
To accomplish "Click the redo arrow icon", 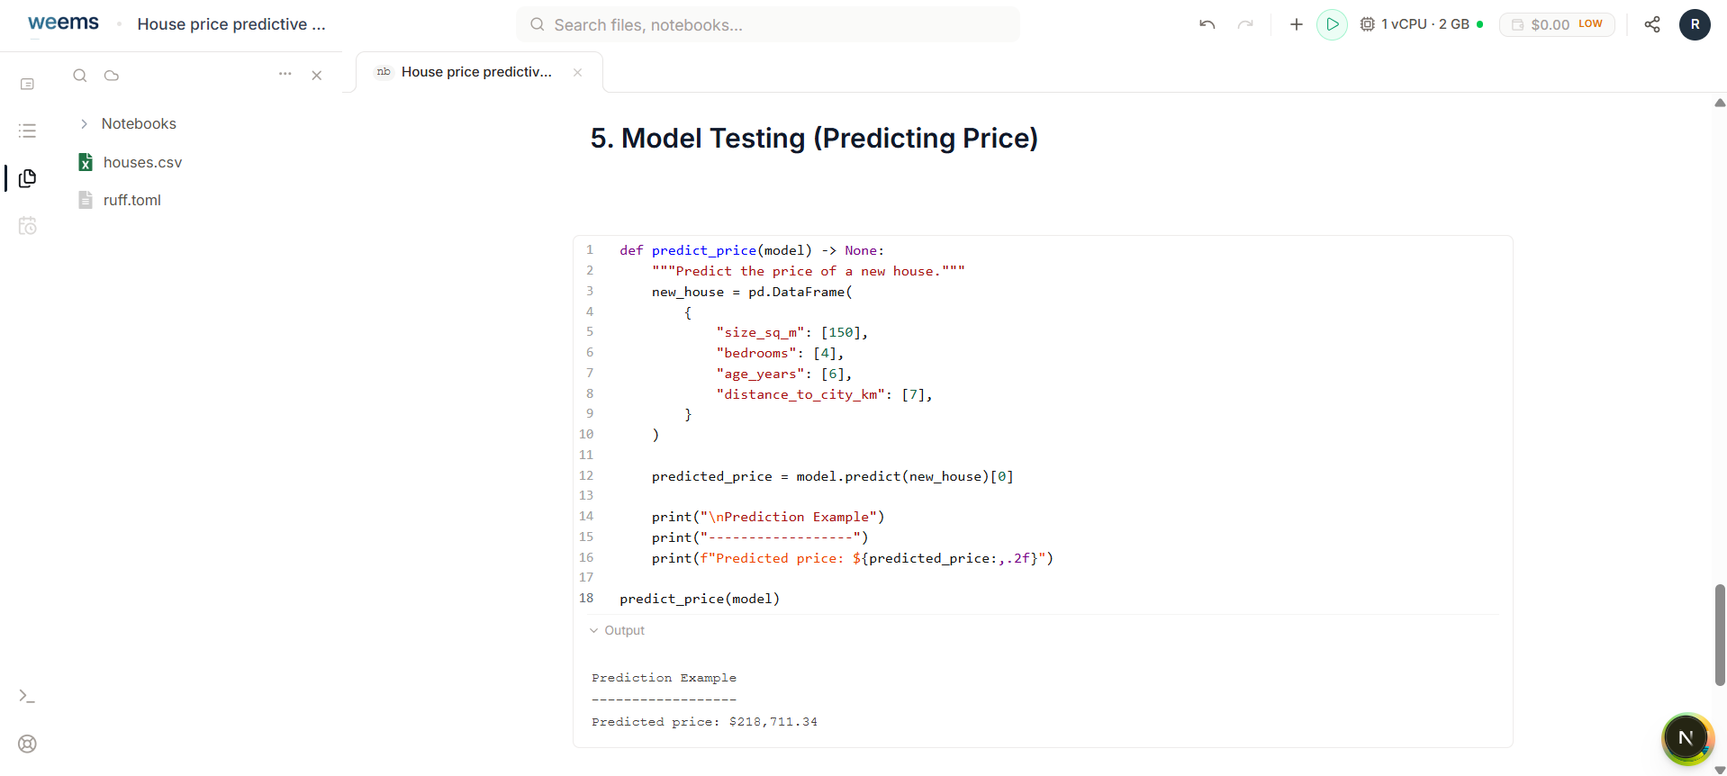I will tap(1245, 24).
